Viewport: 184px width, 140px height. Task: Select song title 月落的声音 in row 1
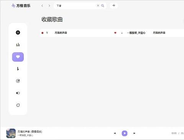tap(61, 33)
